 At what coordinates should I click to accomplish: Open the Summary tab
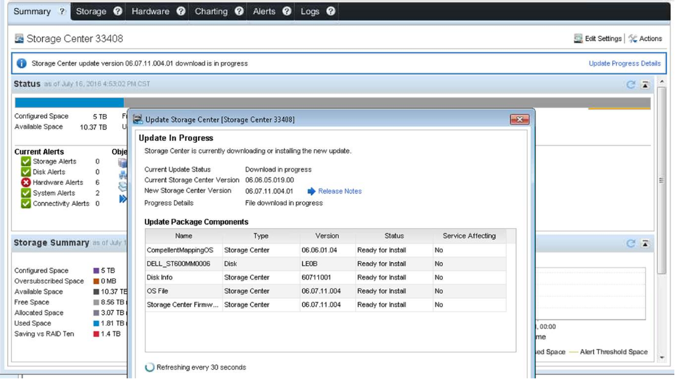coord(32,11)
